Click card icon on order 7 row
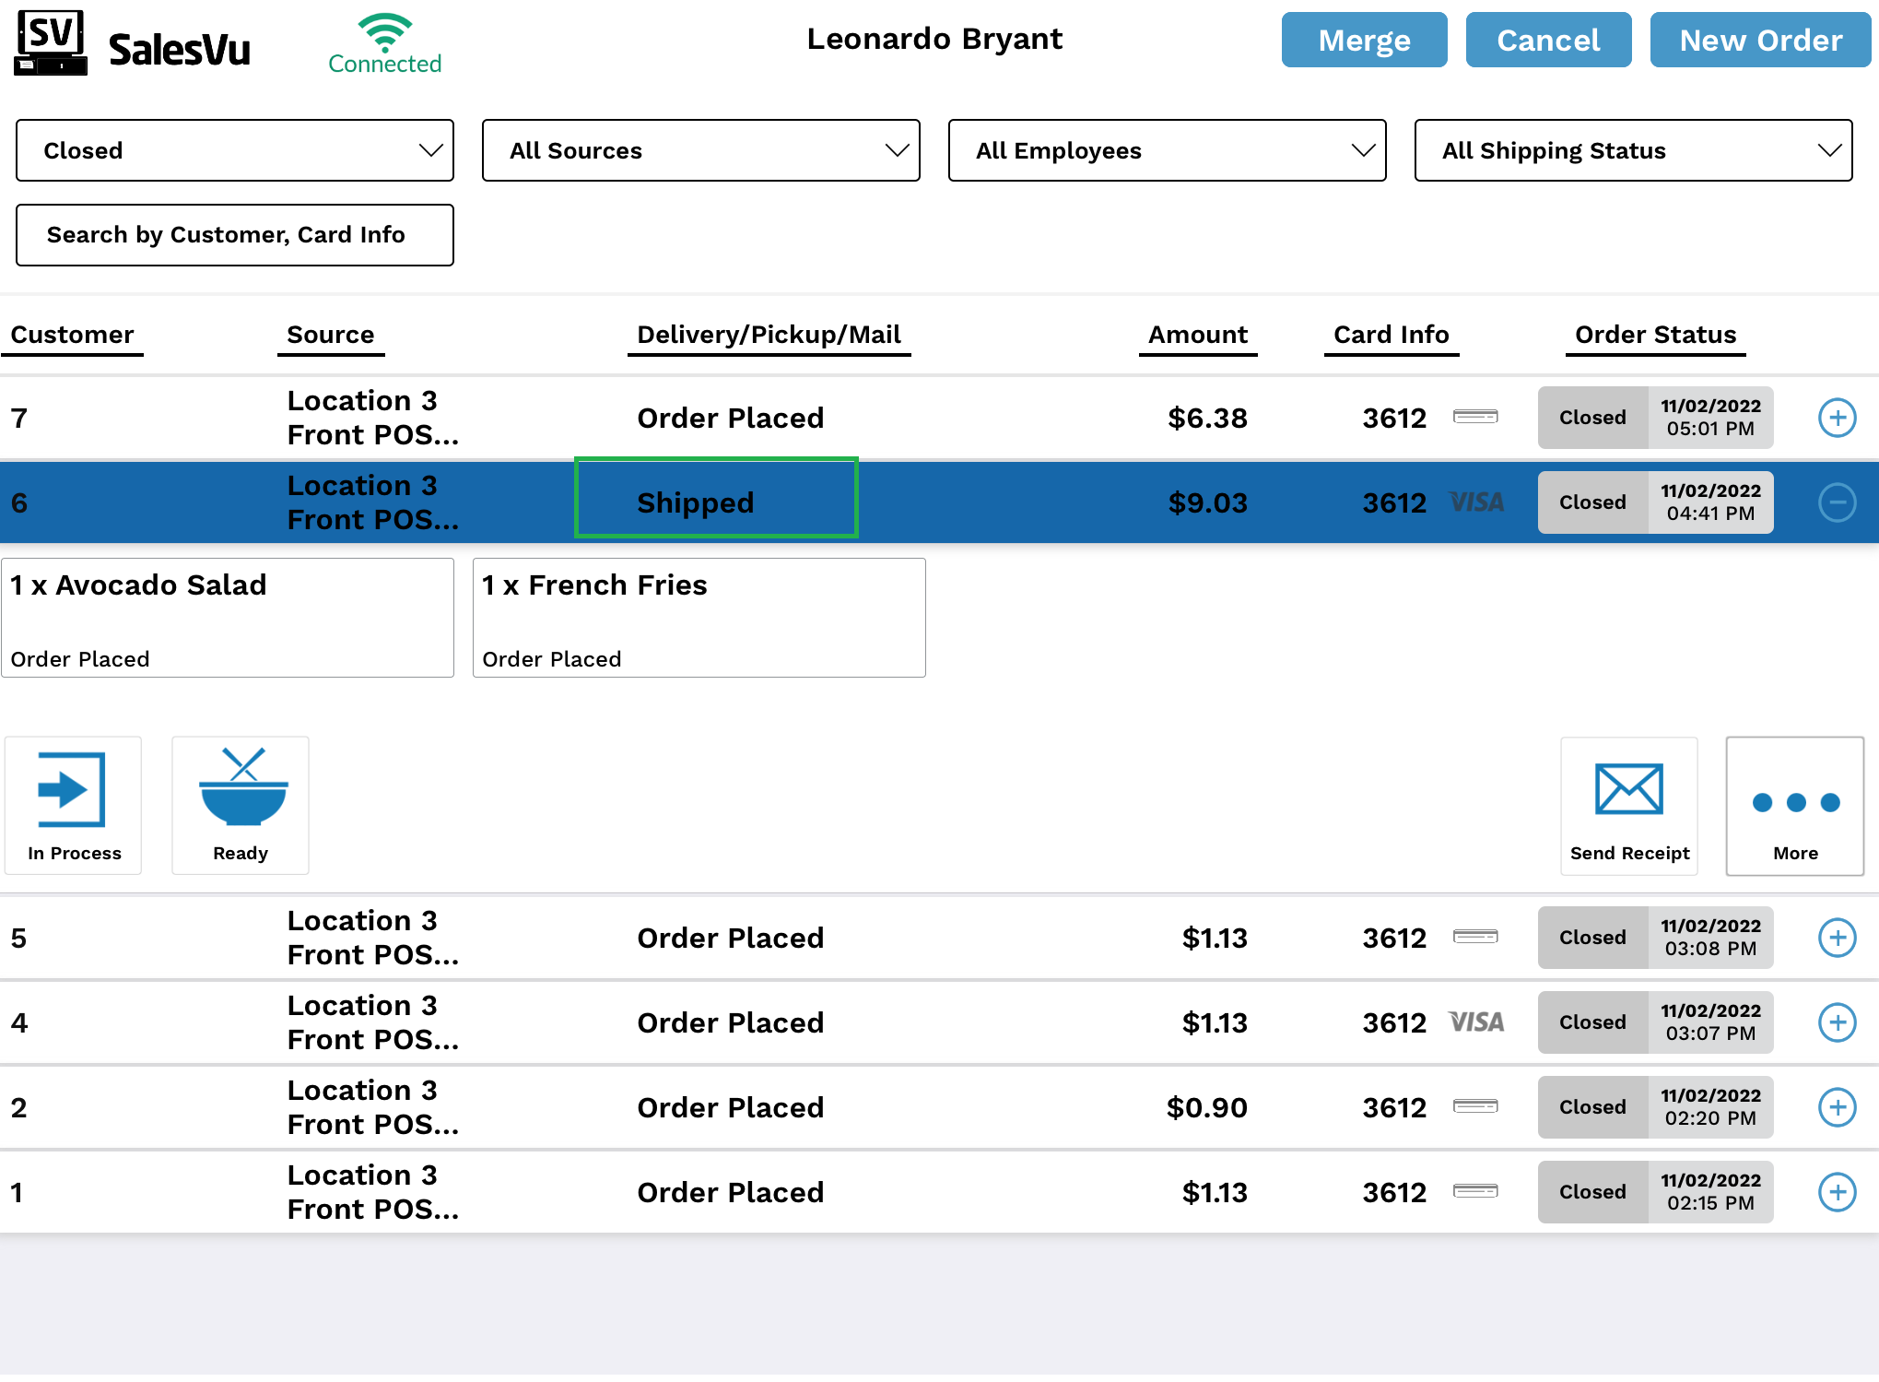 pyautogui.click(x=1475, y=418)
